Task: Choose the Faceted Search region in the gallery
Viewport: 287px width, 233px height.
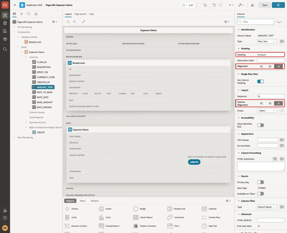Action: [109, 226]
